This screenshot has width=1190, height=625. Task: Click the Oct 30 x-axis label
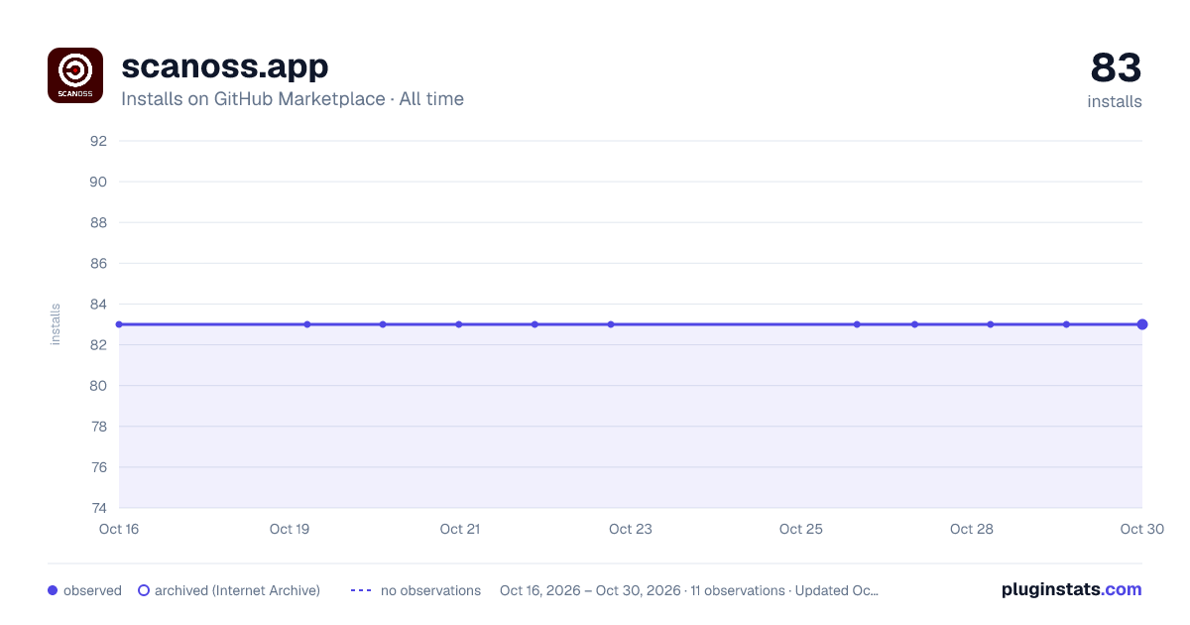pos(1142,529)
